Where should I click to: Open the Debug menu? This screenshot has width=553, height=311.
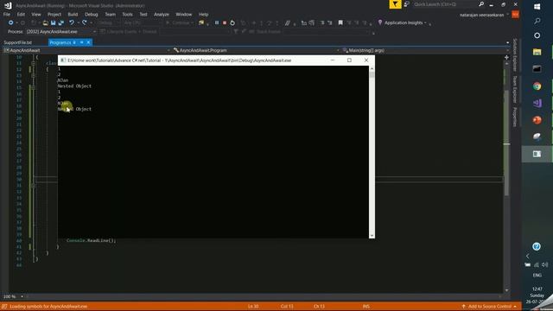pyautogui.click(x=92, y=15)
